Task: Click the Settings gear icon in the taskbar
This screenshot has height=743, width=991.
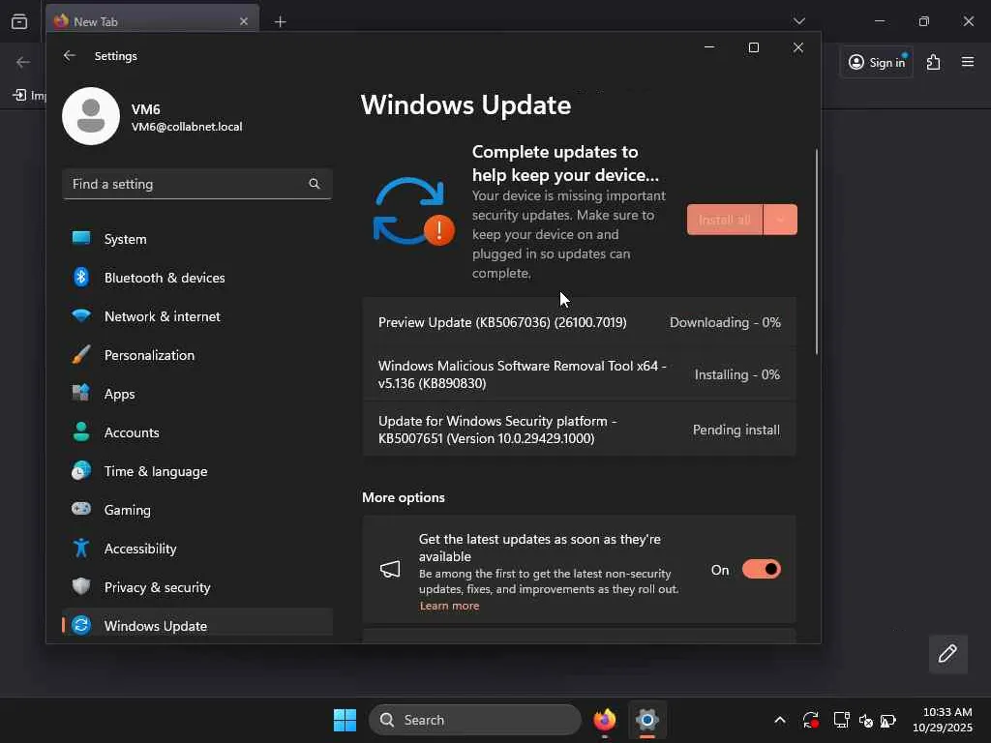Action: point(647,720)
